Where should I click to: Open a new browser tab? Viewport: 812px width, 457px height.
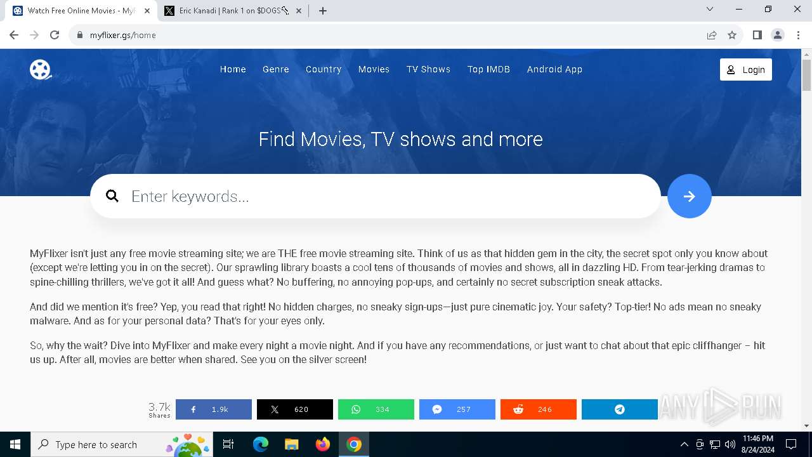(323, 11)
